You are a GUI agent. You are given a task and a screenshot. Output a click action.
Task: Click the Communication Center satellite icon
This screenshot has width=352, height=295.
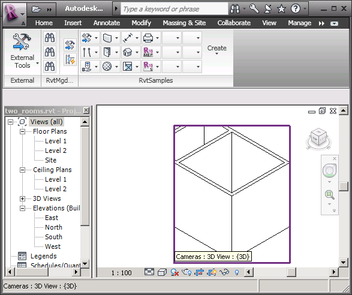click(268, 9)
